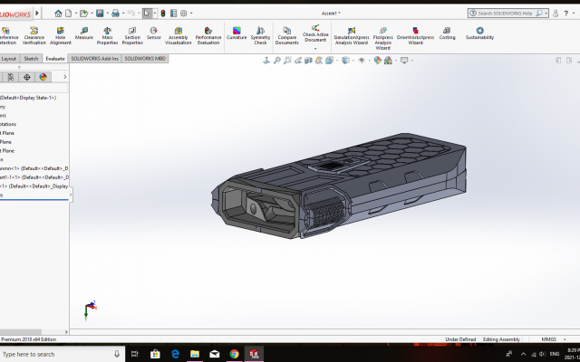Screen dimensions: 580x362
Task: Select the Measure tool
Action: click(x=84, y=33)
